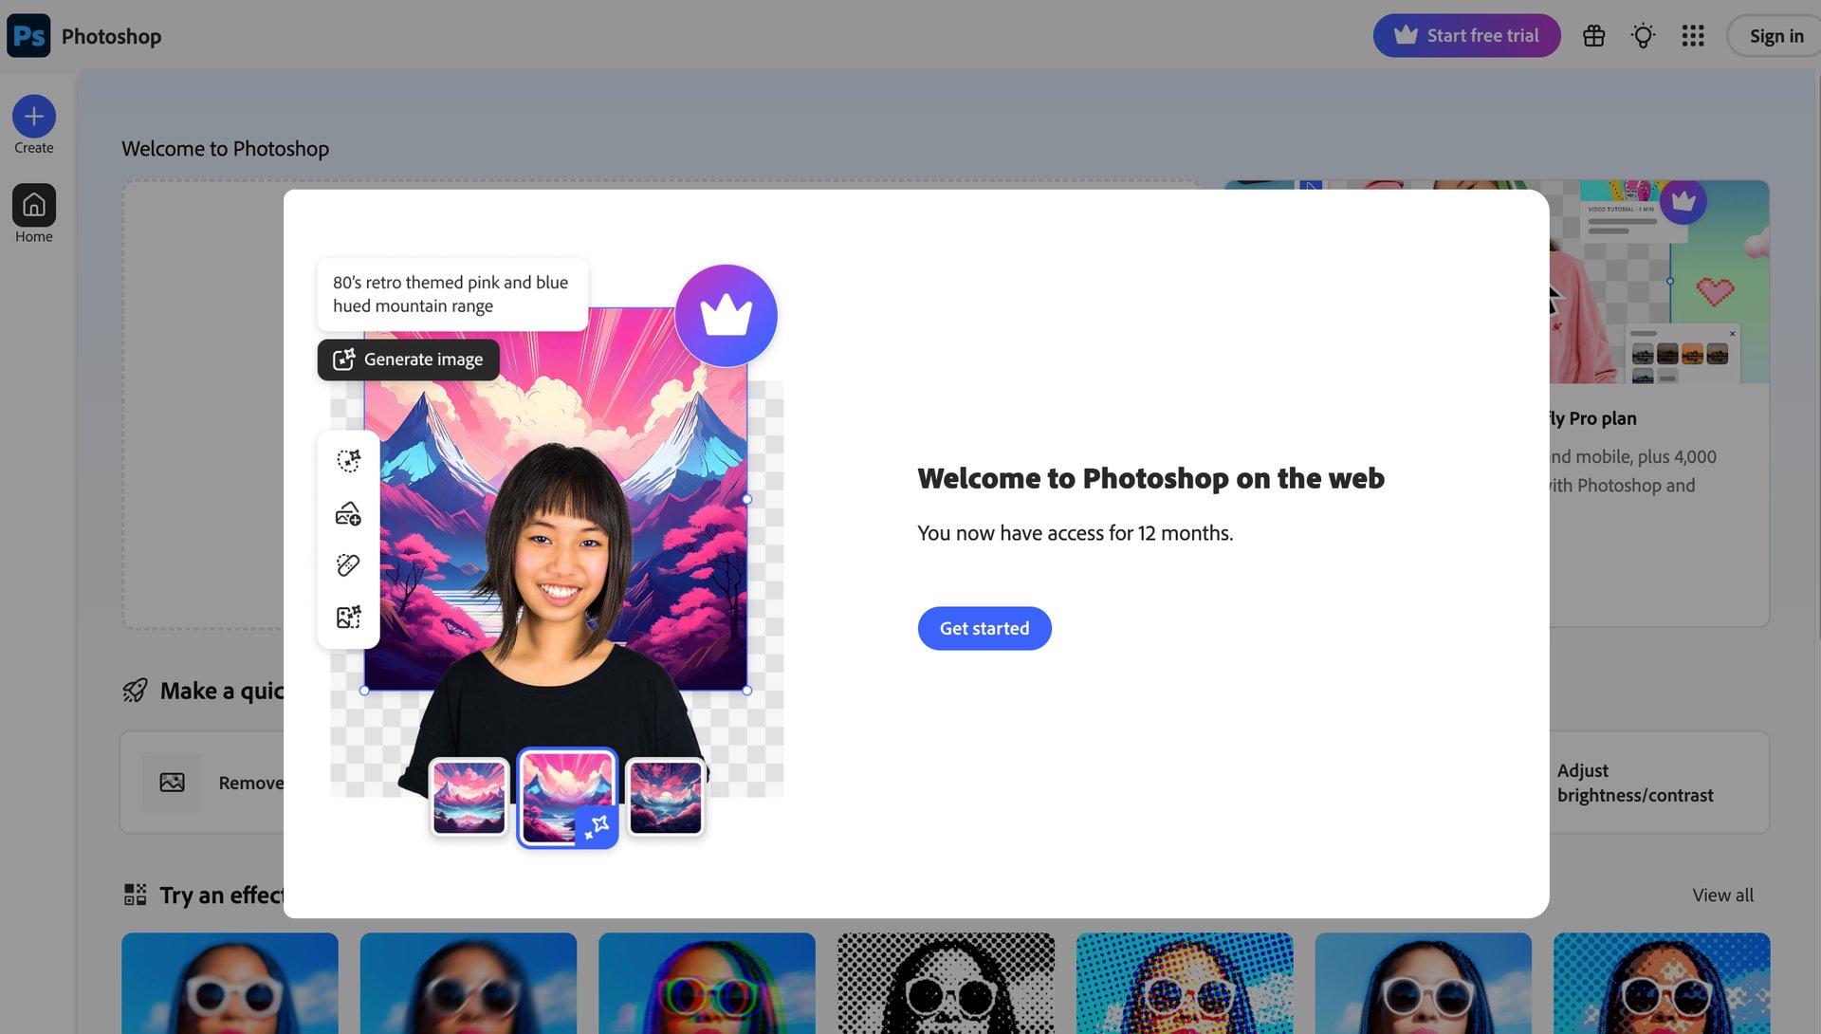Open the lightbulb tips icon in the top bar
The height and width of the screenshot is (1034, 1821).
pos(1643,35)
